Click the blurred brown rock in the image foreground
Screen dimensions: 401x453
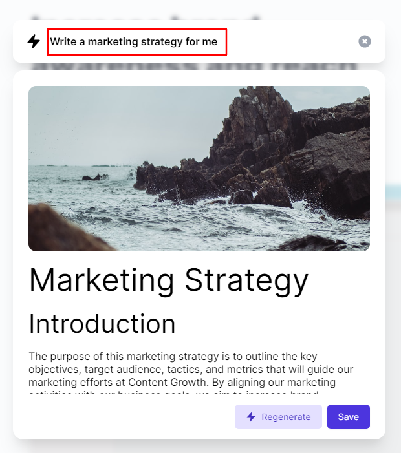click(63, 229)
